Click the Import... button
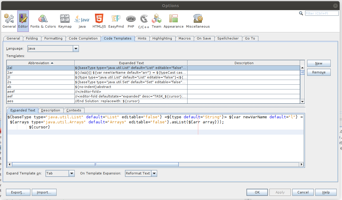This screenshot has width=342, height=200. [x=44, y=192]
